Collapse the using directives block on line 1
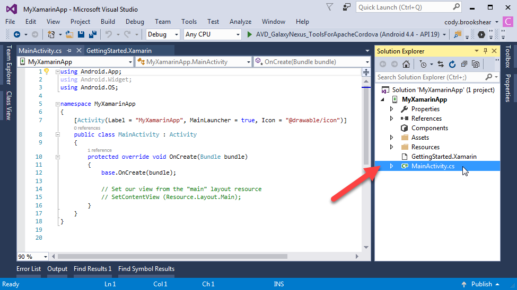The width and height of the screenshot is (517, 290). click(57, 71)
